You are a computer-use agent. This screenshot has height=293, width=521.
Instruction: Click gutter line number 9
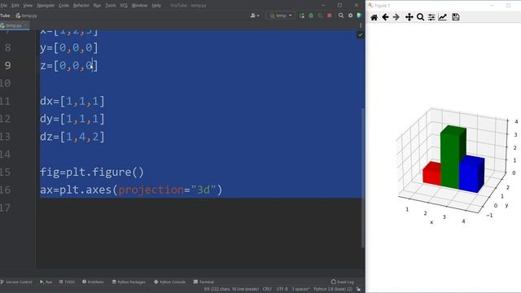tap(7, 65)
